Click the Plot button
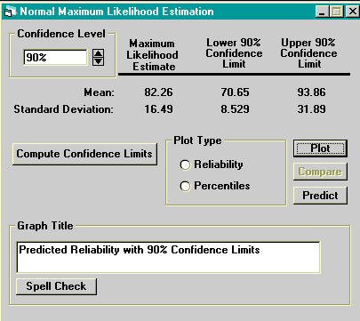Screen dimensions: 360x321 coord(320,148)
